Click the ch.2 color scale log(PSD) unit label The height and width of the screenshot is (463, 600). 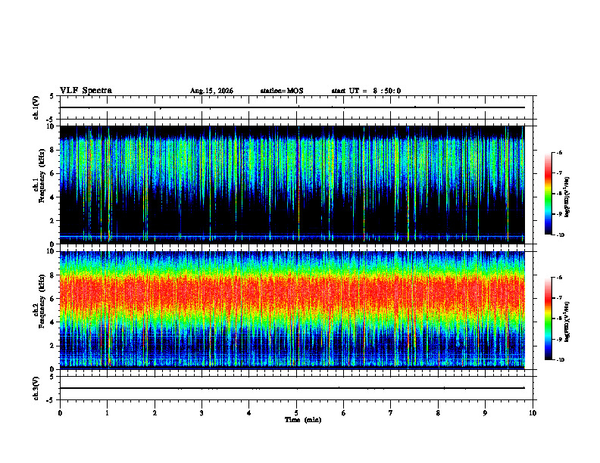pyautogui.click(x=567, y=322)
